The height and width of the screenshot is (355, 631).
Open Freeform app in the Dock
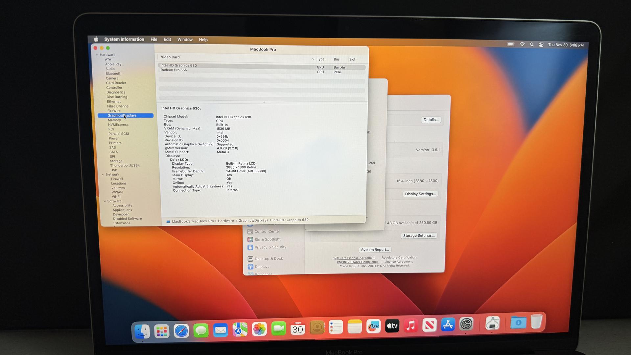[373, 326]
